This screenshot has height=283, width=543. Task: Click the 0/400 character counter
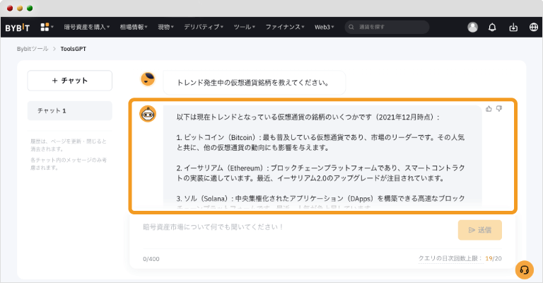(151, 259)
